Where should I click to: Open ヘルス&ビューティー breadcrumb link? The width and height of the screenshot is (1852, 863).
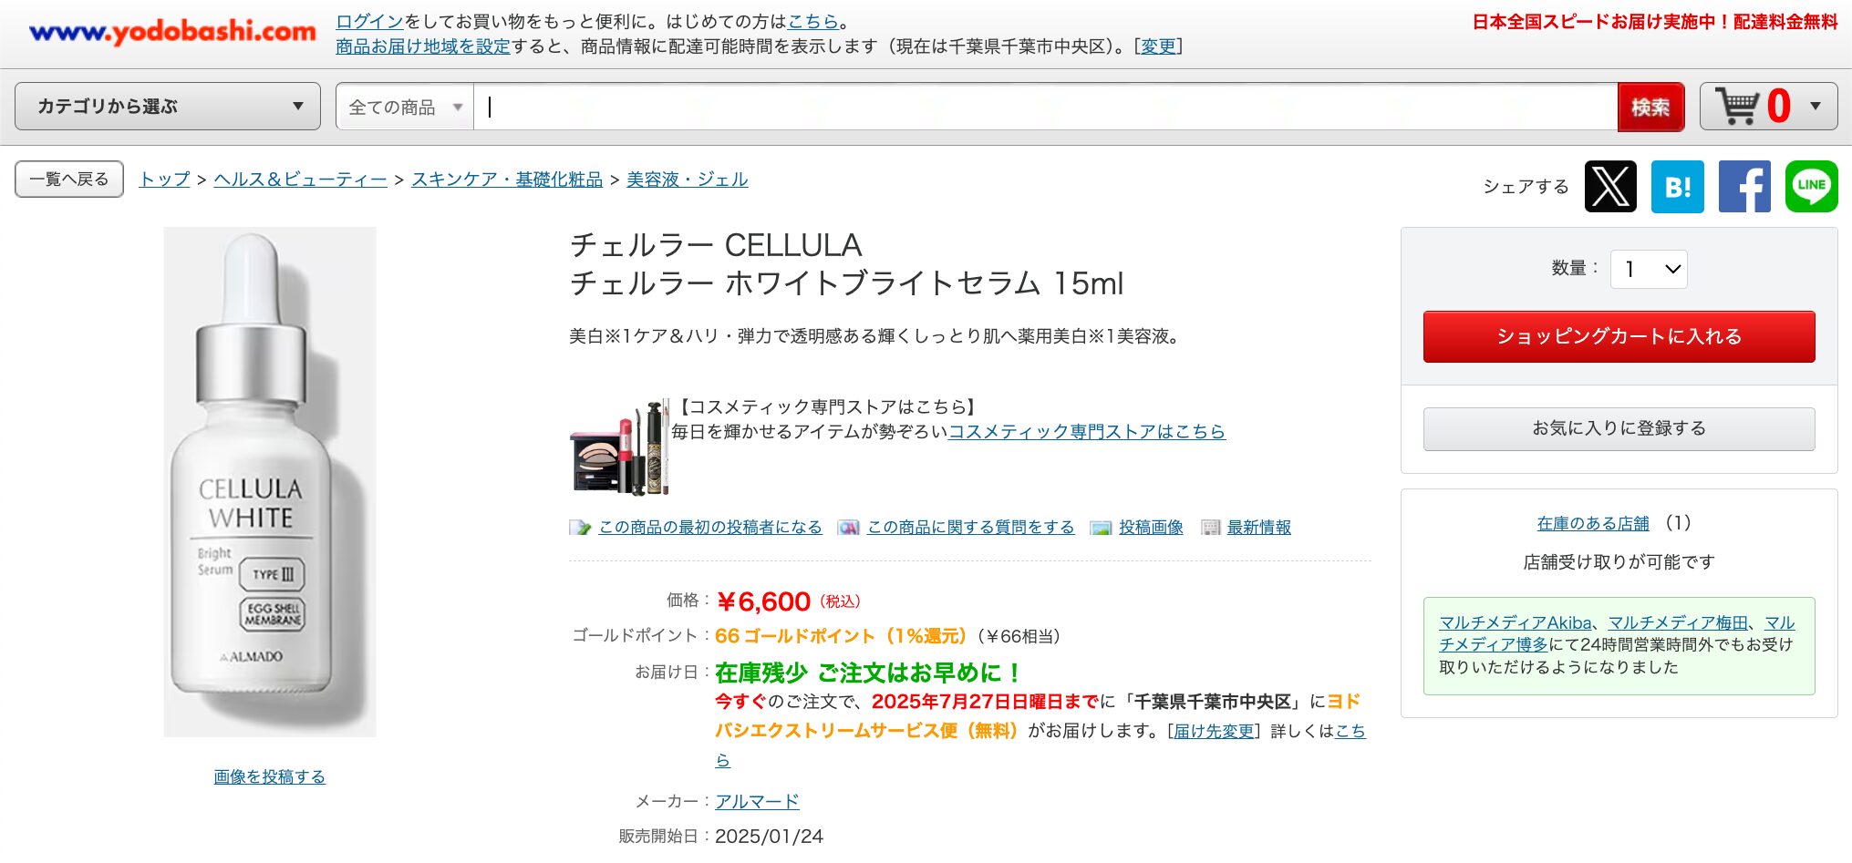300,180
